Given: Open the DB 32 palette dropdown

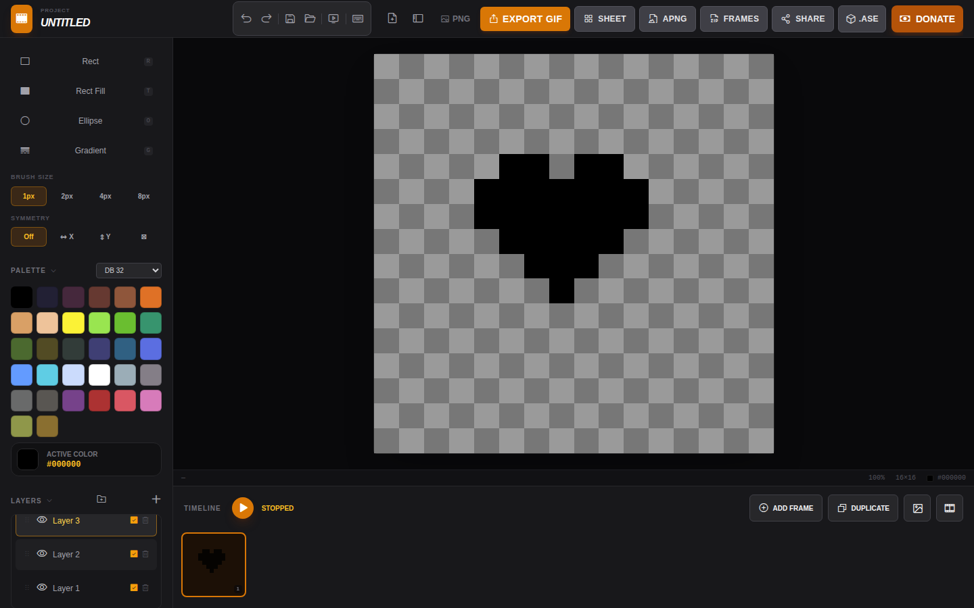Looking at the screenshot, I should click(129, 270).
